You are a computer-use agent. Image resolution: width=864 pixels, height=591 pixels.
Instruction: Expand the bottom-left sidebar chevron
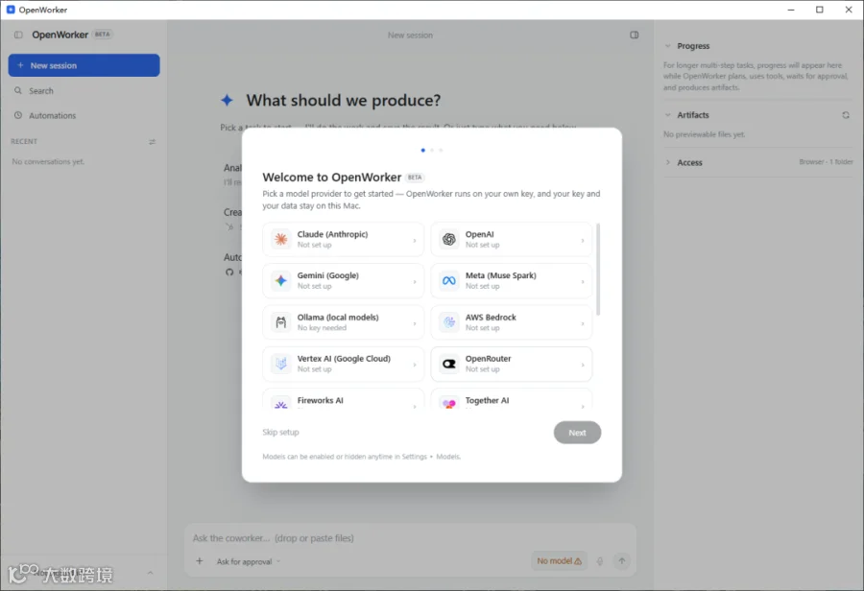coord(150,573)
